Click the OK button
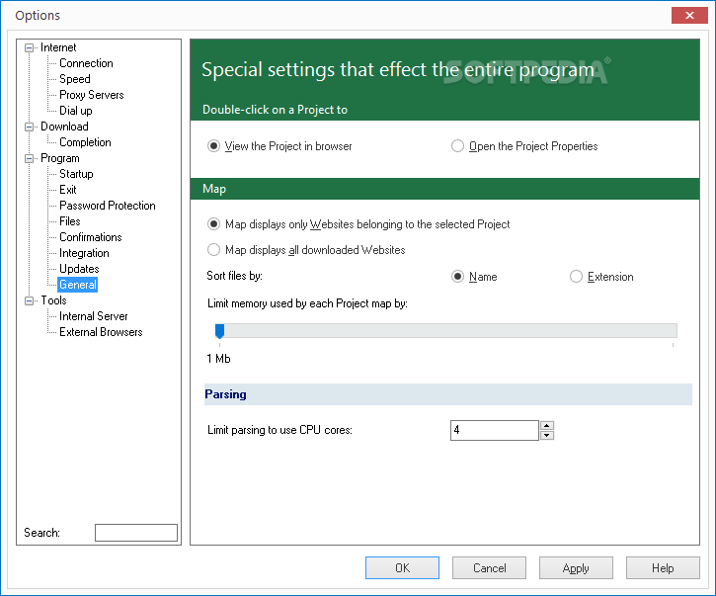Screen dimensions: 716x596 coord(402,567)
